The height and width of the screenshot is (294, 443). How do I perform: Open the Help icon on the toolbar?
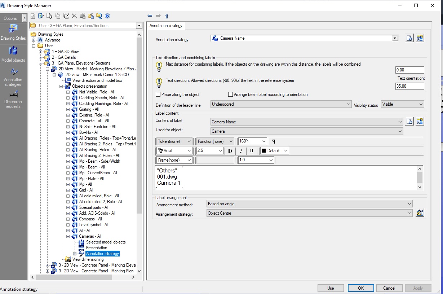click(107, 16)
